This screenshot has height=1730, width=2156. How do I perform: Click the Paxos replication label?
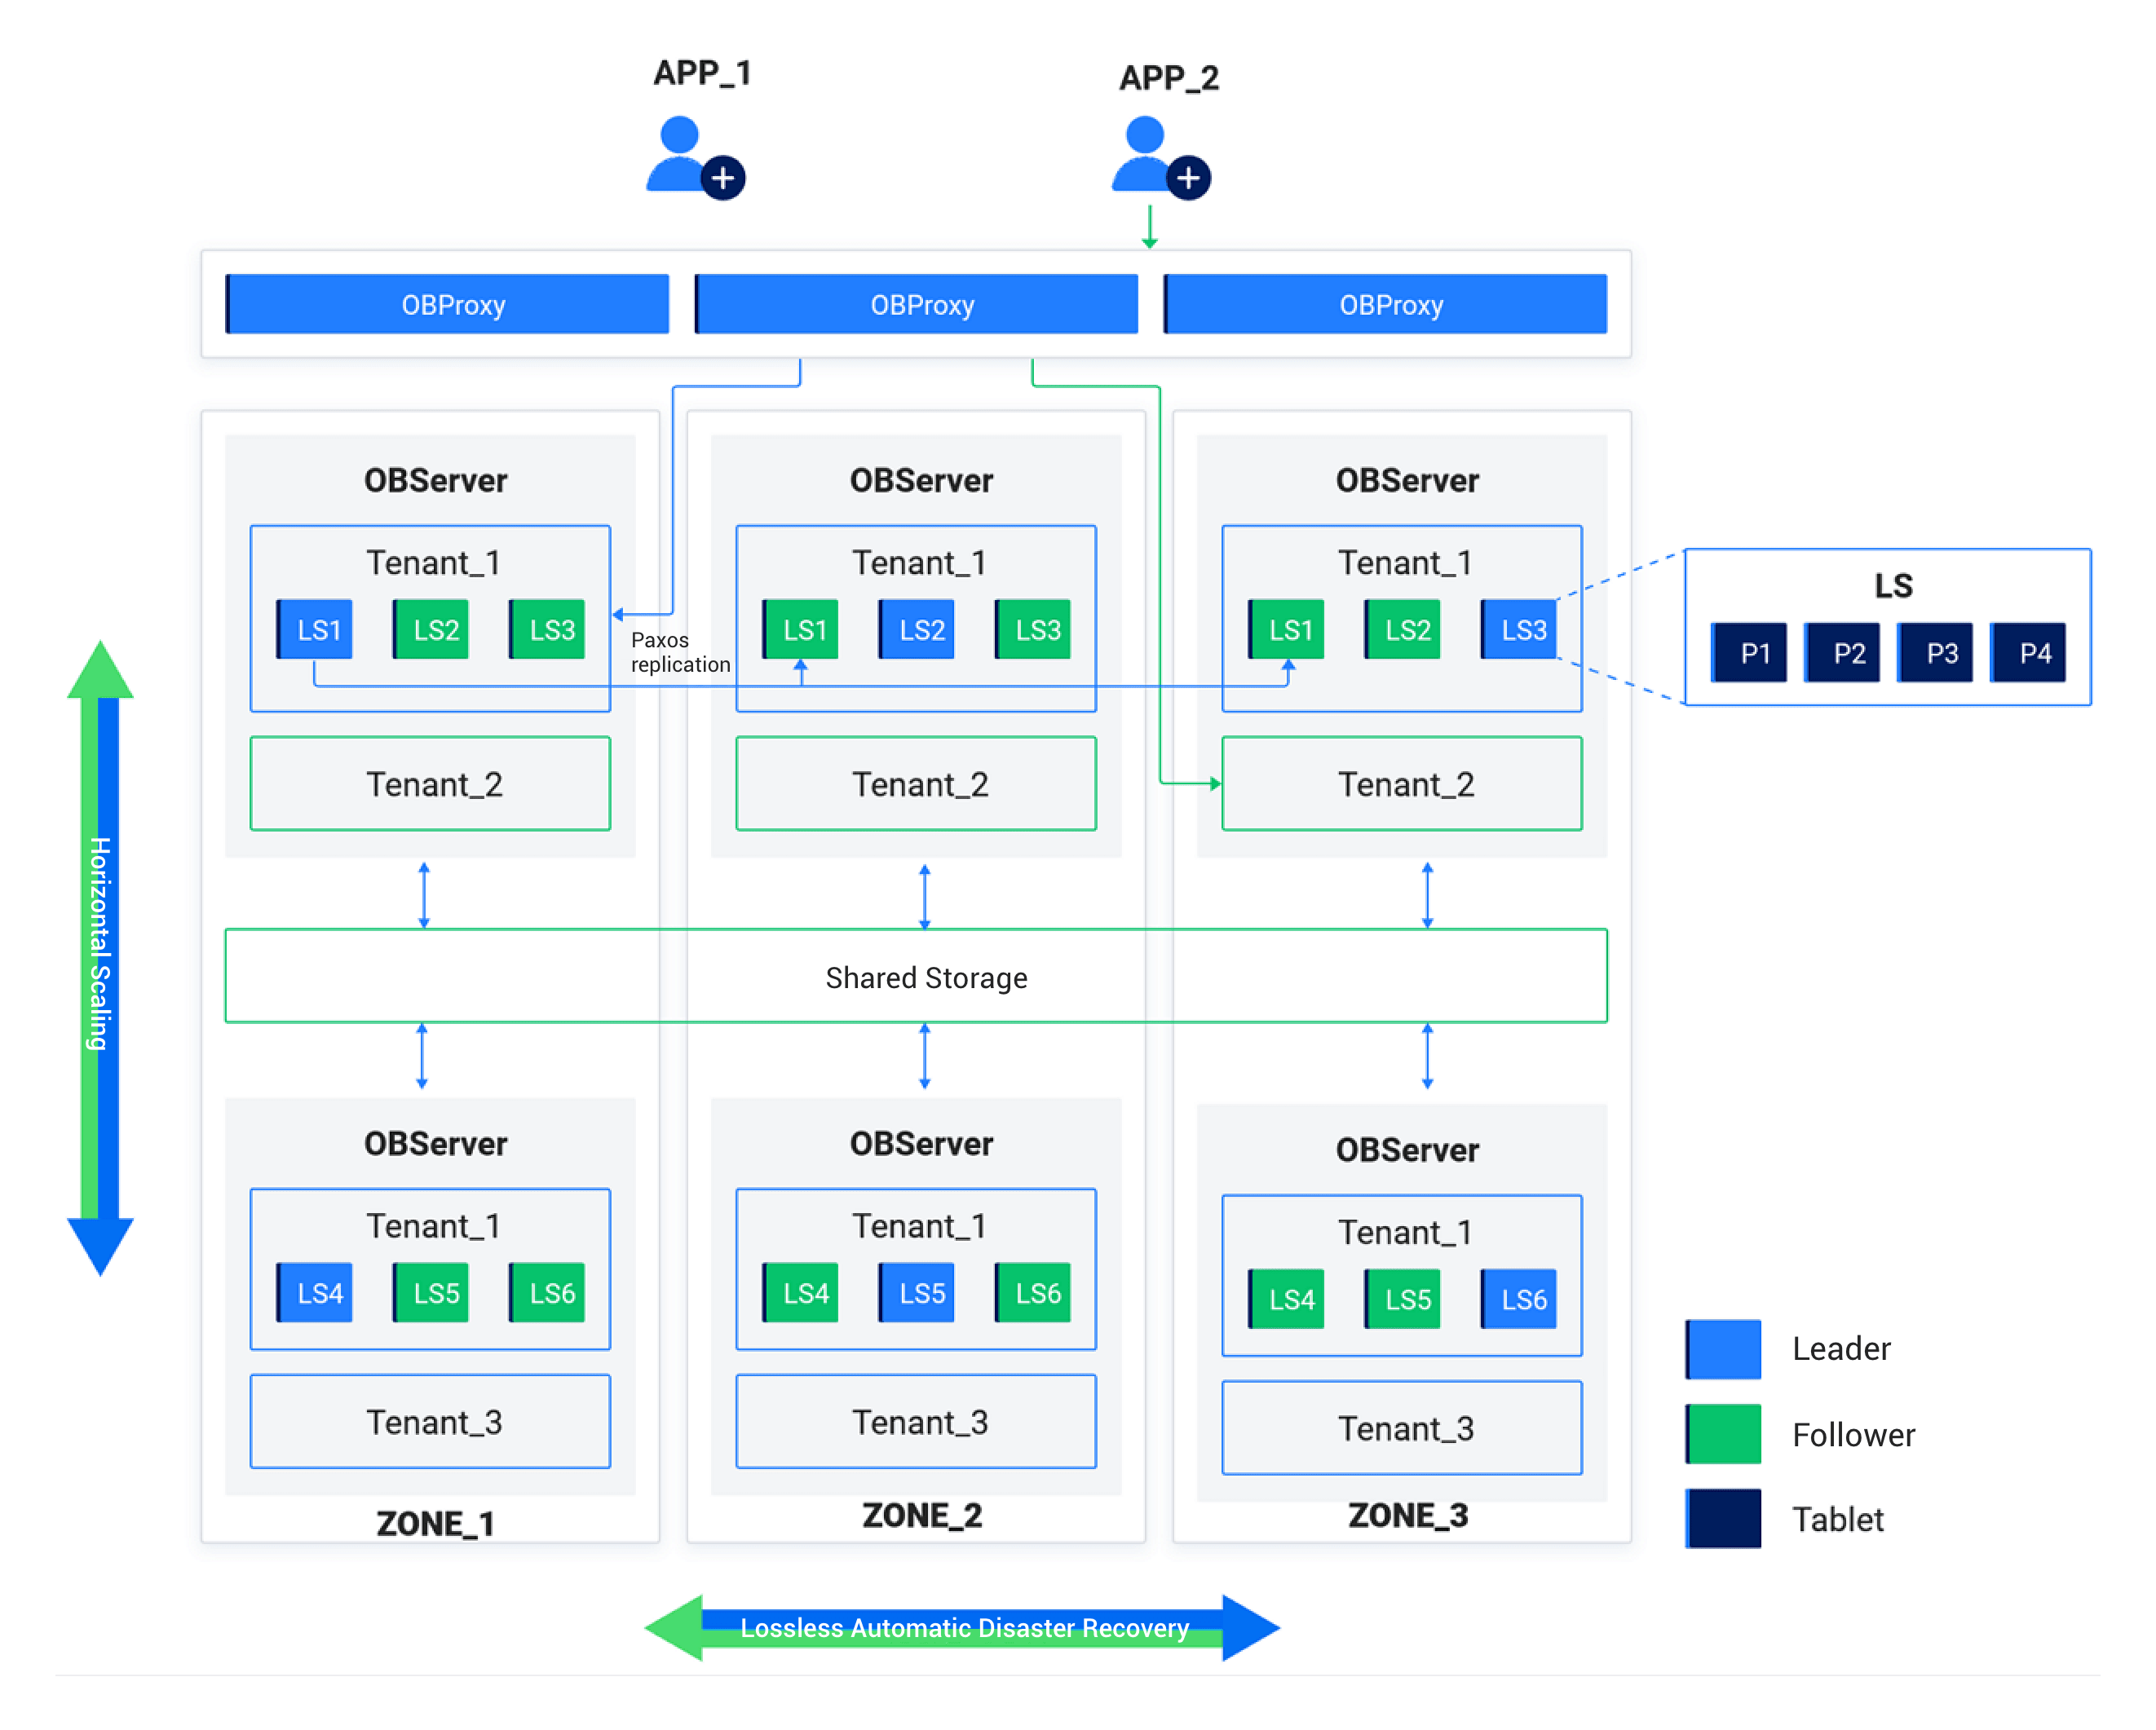click(680, 652)
